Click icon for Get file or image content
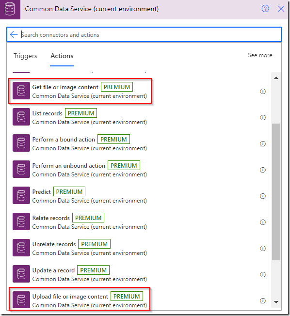The height and width of the screenshot is (316, 290). click(21, 91)
